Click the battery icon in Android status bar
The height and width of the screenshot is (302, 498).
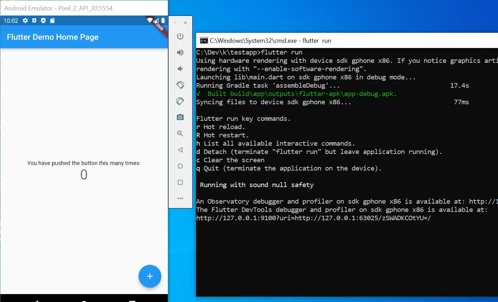click(x=163, y=20)
